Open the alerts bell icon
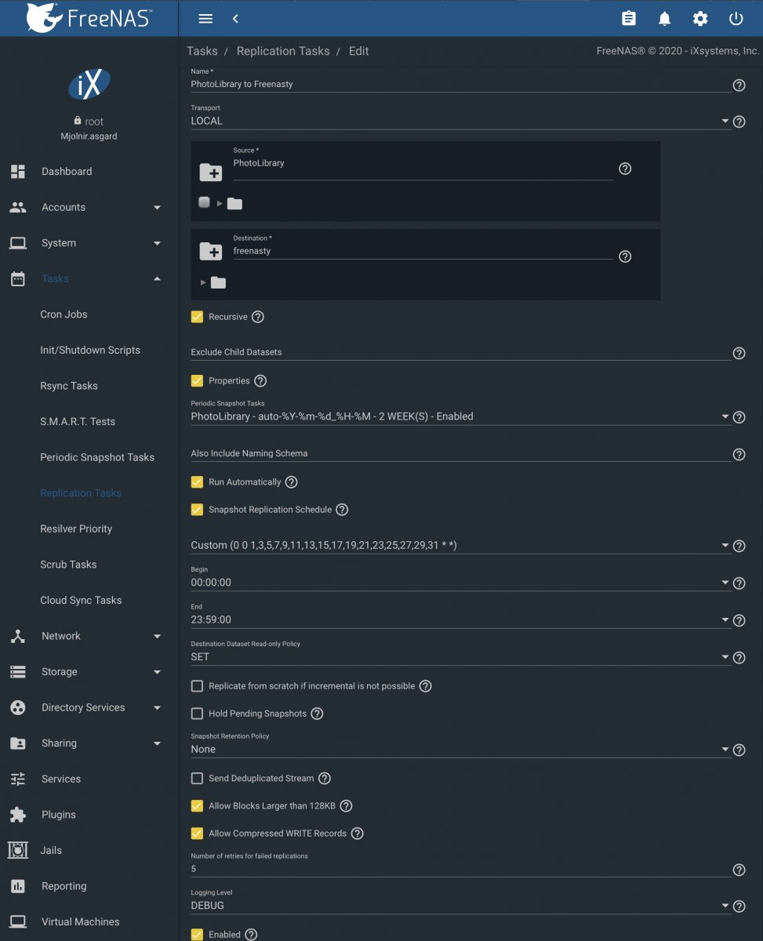763x941 pixels. point(664,19)
